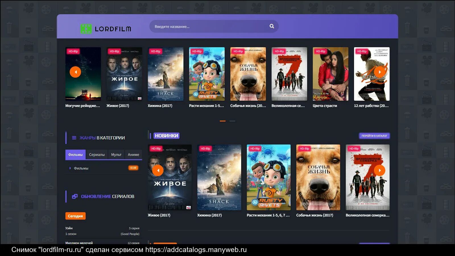Click the icon beside Обновление сериалов
455x256 pixels.
[x=75, y=196]
